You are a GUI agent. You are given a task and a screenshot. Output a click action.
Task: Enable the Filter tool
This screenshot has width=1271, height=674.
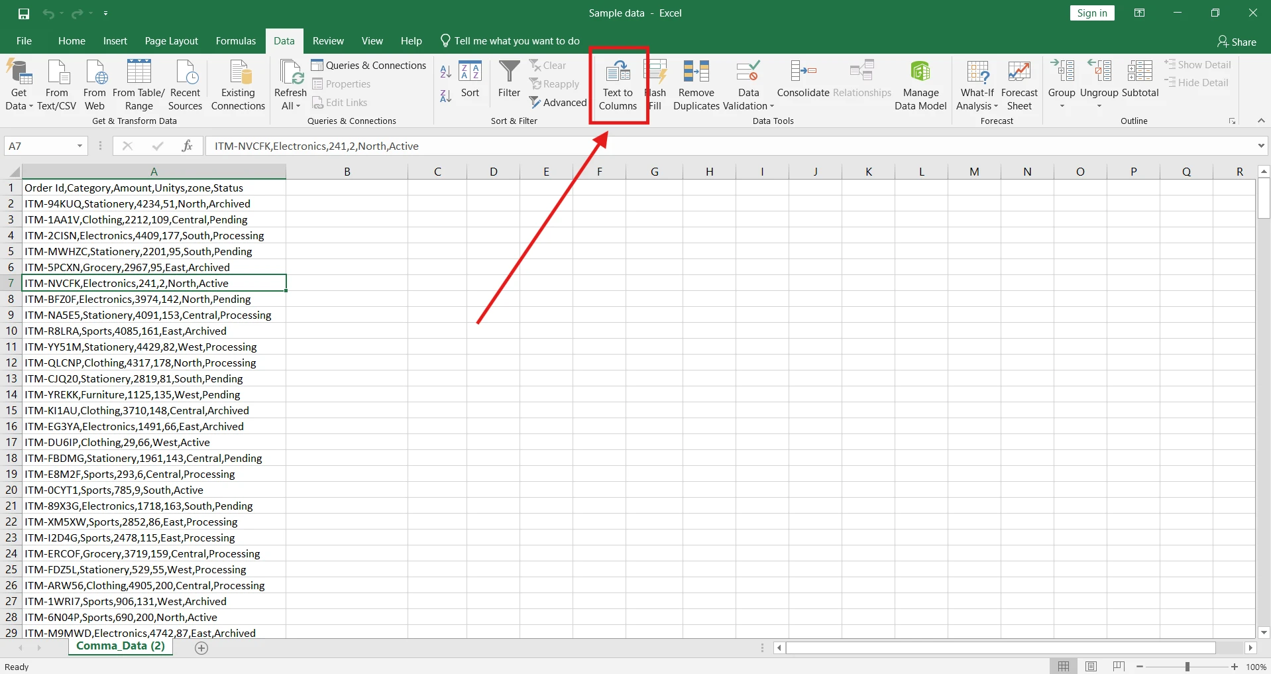508,80
